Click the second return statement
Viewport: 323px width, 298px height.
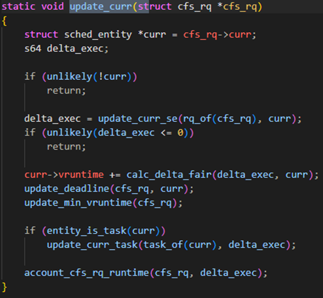(67, 146)
